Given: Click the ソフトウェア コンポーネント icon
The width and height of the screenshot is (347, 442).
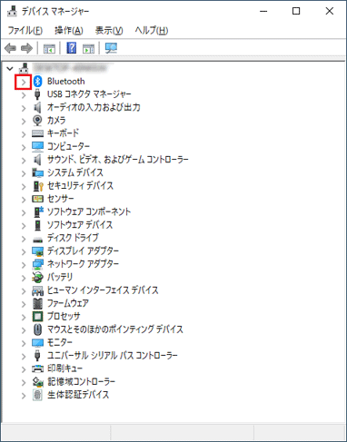Looking at the screenshot, I should tap(38, 211).
